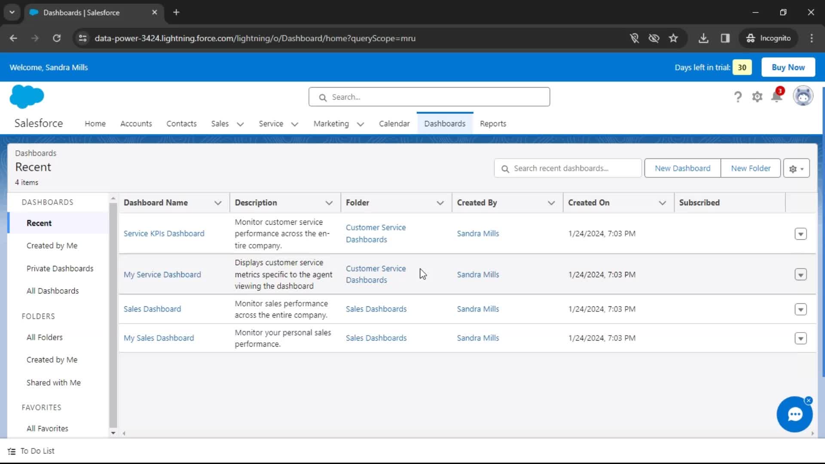Open the user profile avatar
This screenshot has width=825, height=464.
click(803, 96)
